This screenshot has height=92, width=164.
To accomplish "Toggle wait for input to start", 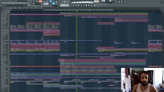I will pyautogui.click(x=37, y=1).
